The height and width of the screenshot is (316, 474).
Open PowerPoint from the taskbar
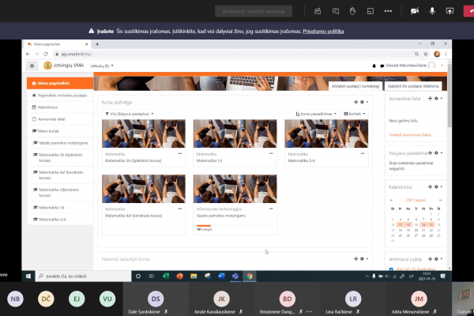tap(179, 276)
